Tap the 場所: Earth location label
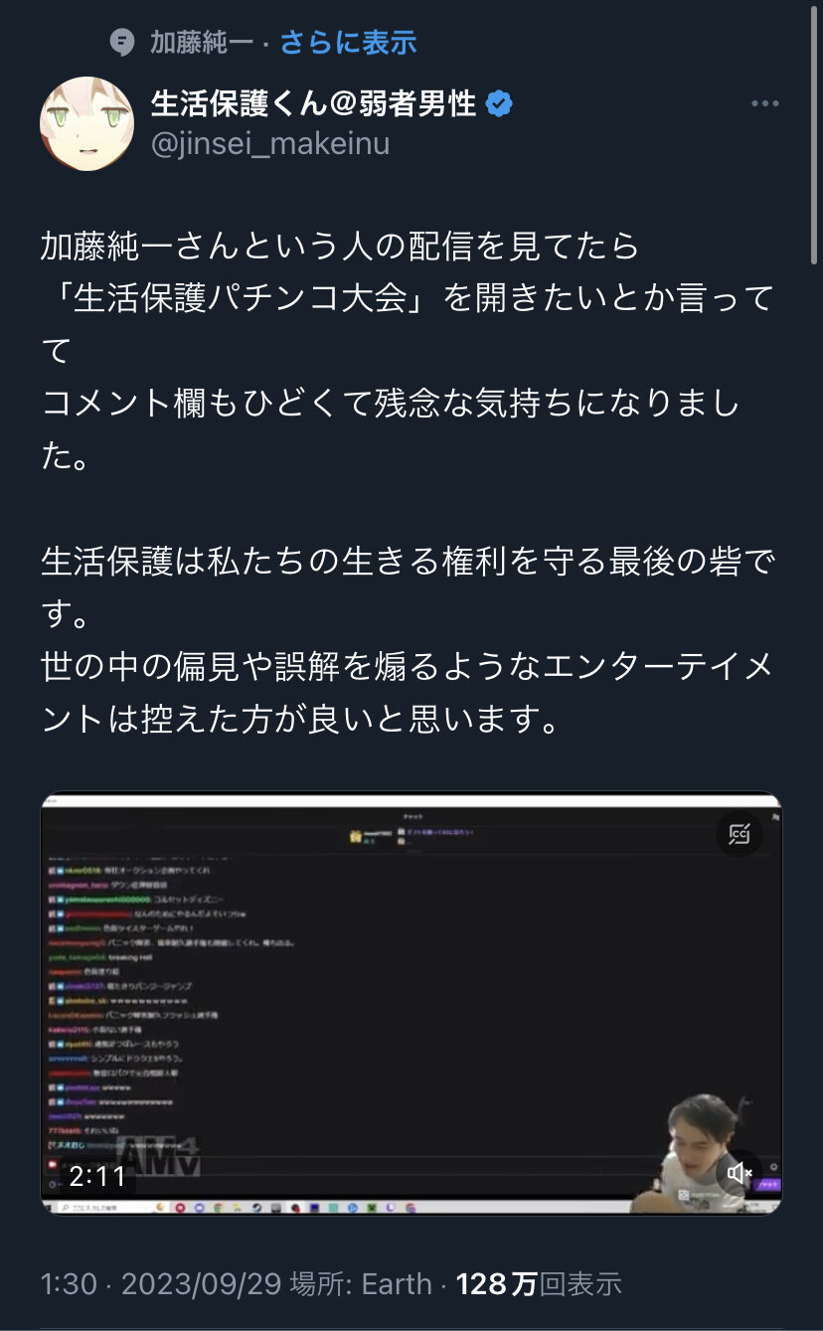The image size is (823, 1331). 361,1284
